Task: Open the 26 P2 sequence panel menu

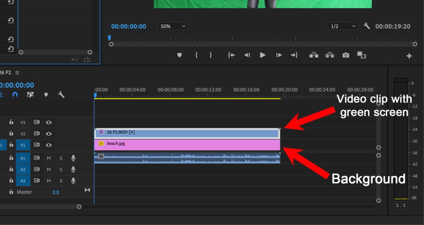Action: pyautogui.click(x=17, y=73)
